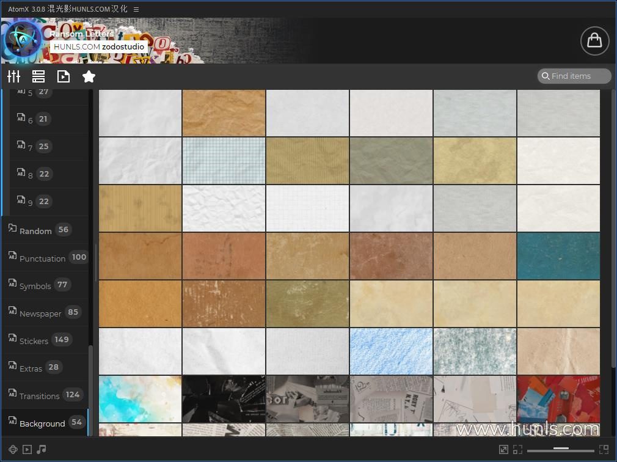Click the target crosshair icon in bottom bar
The height and width of the screenshot is (462, 617).
tap(13, 449)
